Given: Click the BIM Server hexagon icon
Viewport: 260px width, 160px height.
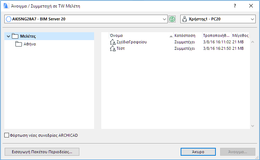Looking at the screenshot, I should coord(9,19).
